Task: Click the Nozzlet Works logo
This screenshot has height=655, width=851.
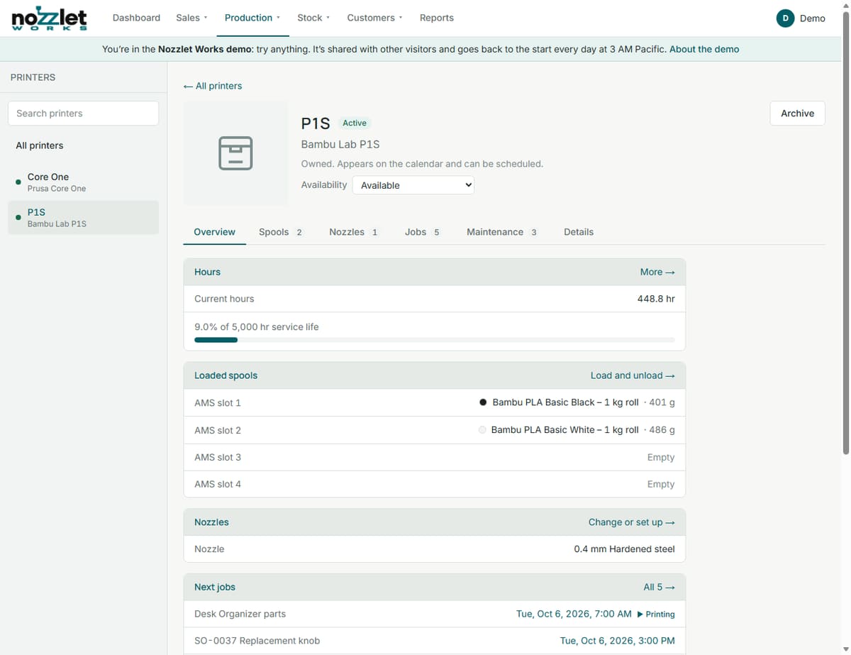Action: point(49,18)
